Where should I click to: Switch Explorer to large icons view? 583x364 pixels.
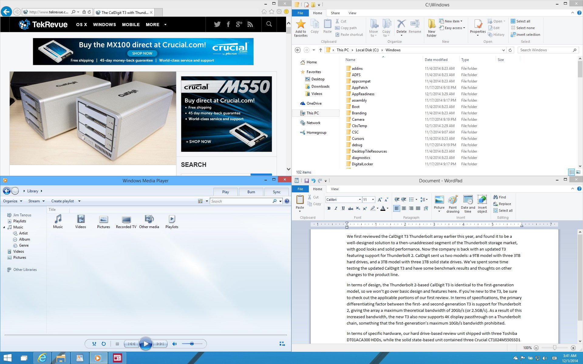click(x=578, y=172)
